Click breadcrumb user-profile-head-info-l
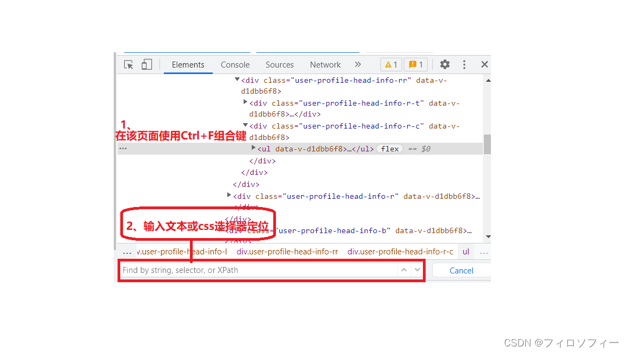The height and width of the screenshot is (353, 627). click(182, 252)
